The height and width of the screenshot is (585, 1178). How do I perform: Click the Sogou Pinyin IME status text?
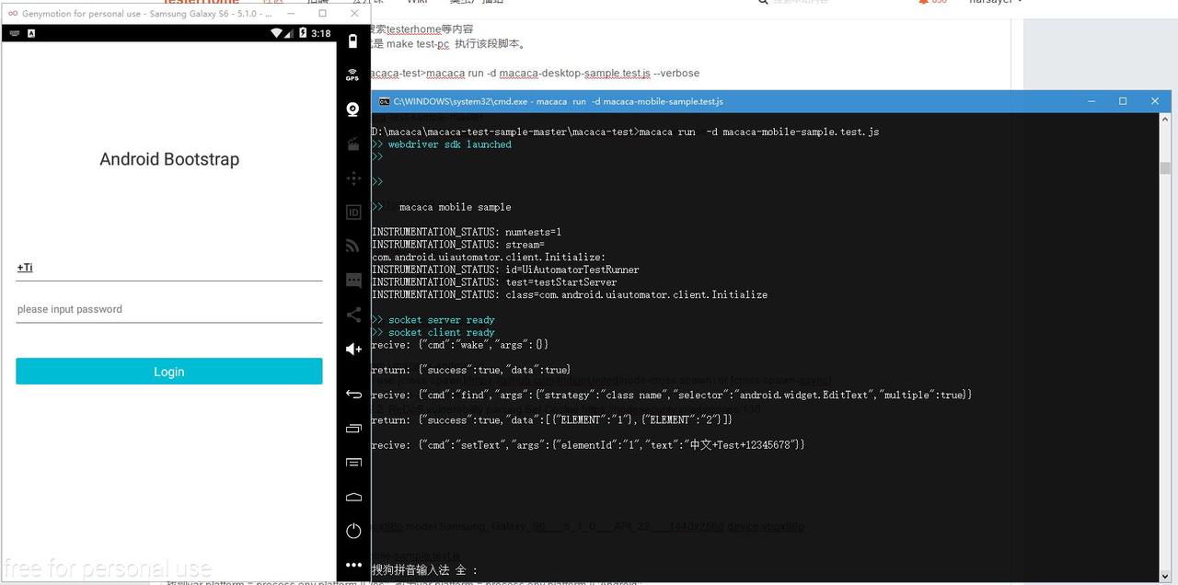coord(424,570)
